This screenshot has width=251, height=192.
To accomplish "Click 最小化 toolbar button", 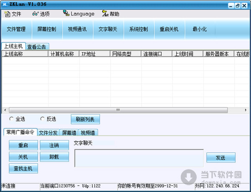I will 200,29.
